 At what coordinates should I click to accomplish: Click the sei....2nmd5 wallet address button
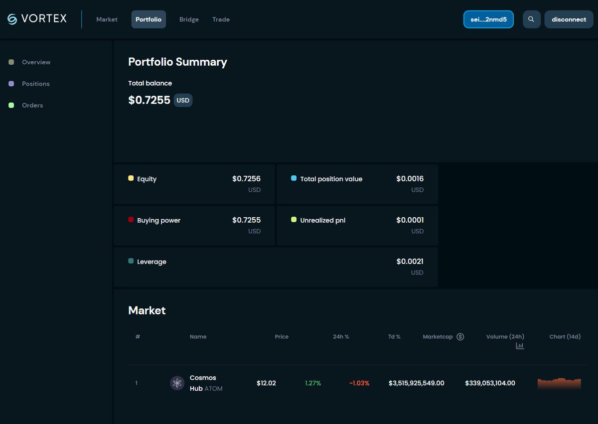click(488, 19)
